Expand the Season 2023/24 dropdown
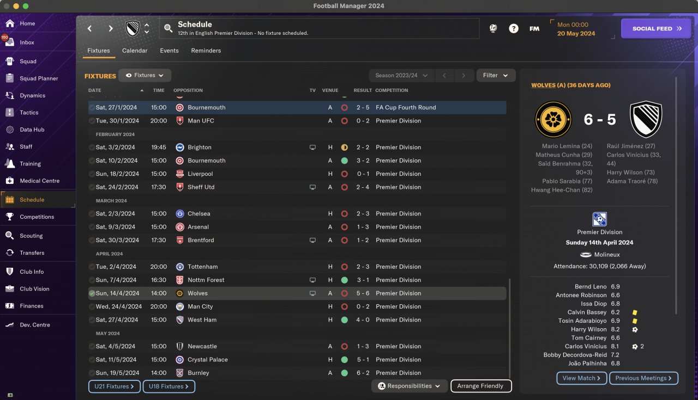The image size is (698, 400). pyautogui.click(x=402, y=76)
